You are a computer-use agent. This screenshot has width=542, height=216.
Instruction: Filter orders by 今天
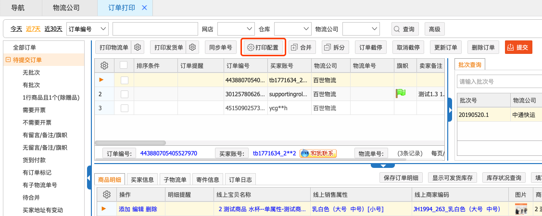[x=16, y=29]
